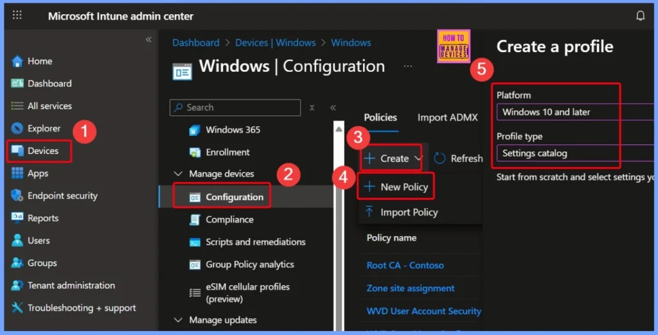Screen dimensions: 658x335
Task: Open Root CA - Contoso policy
Action: point(405,265)
